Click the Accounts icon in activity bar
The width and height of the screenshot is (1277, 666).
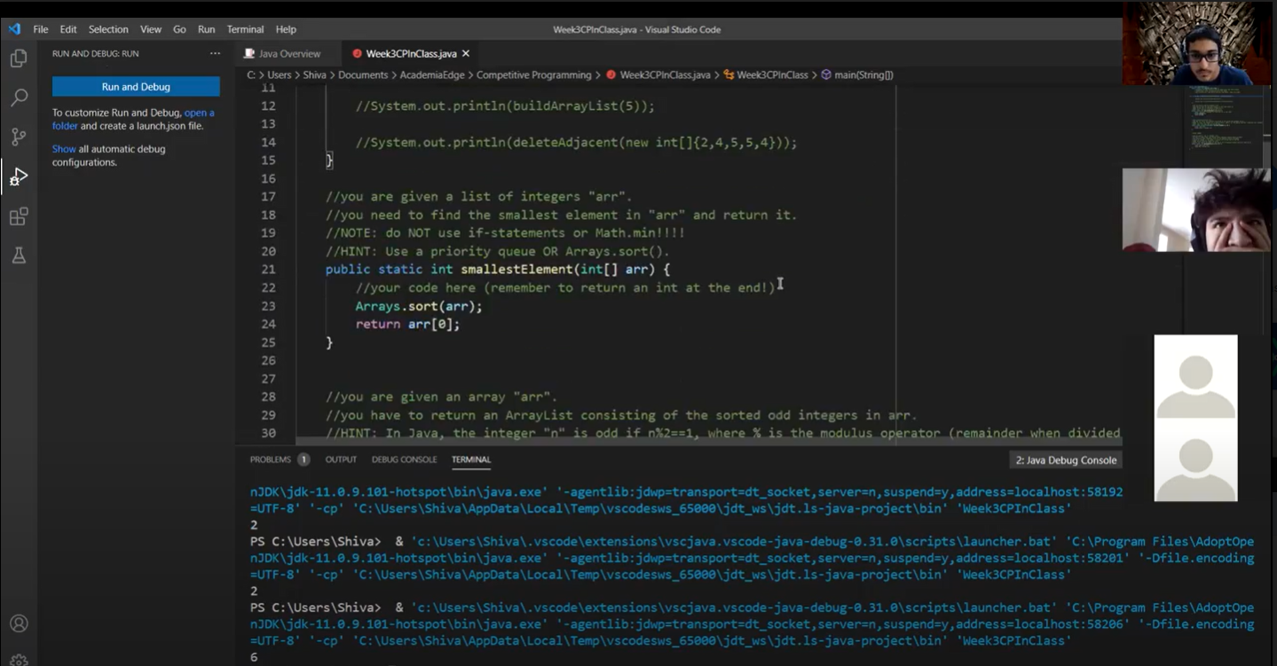(x=19, y=623)
